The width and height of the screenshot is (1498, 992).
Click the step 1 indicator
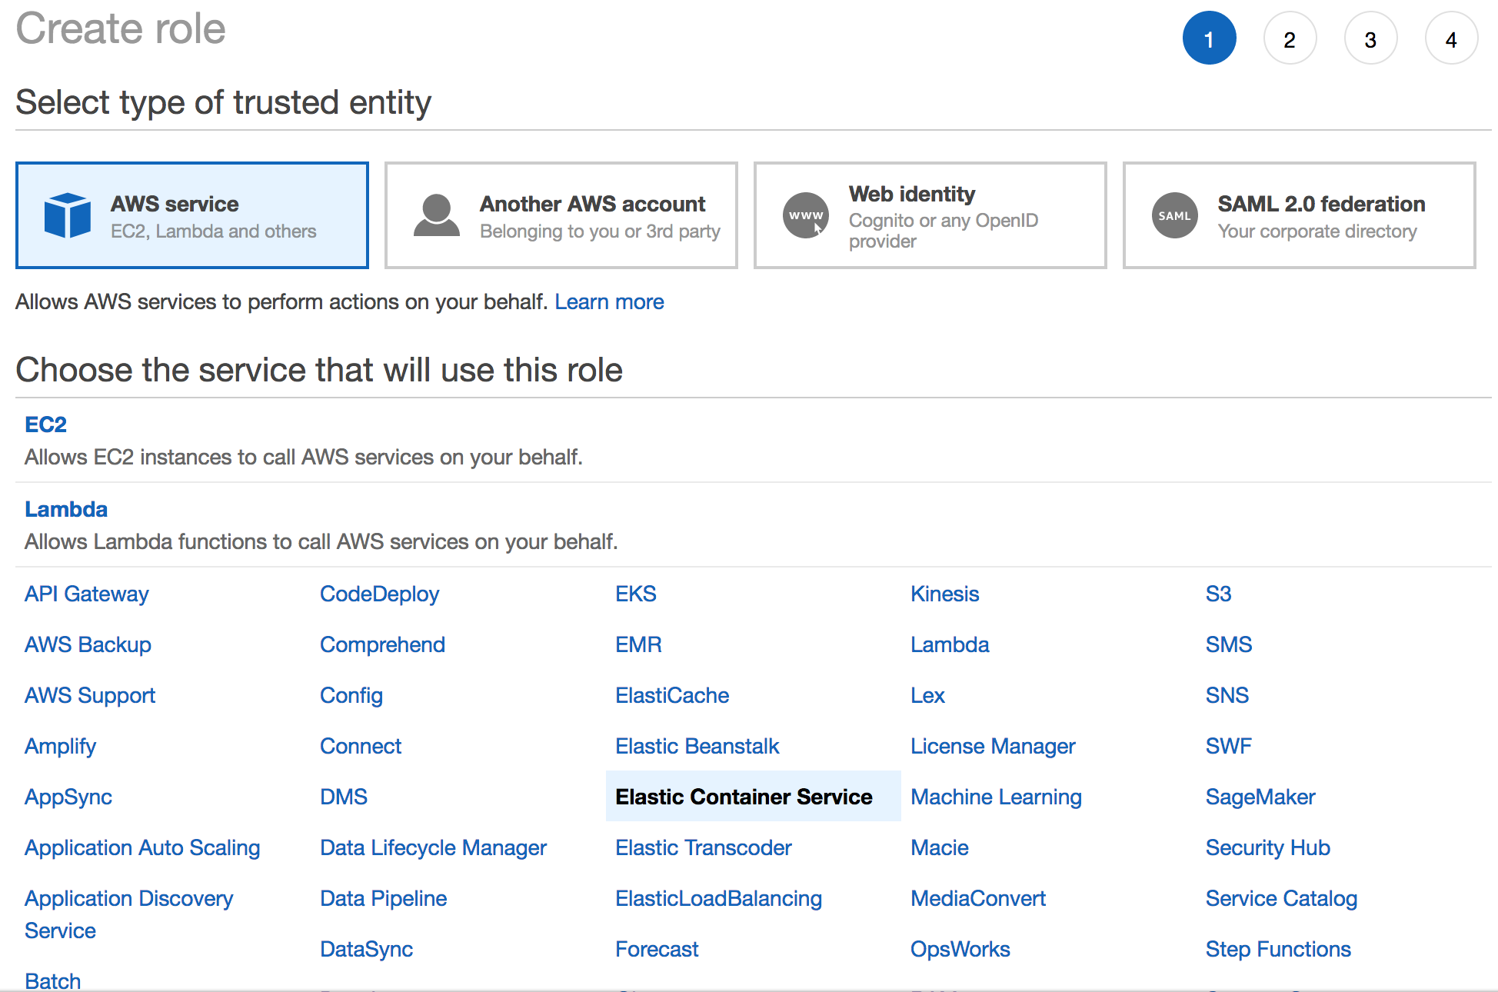coord(1209,38)
